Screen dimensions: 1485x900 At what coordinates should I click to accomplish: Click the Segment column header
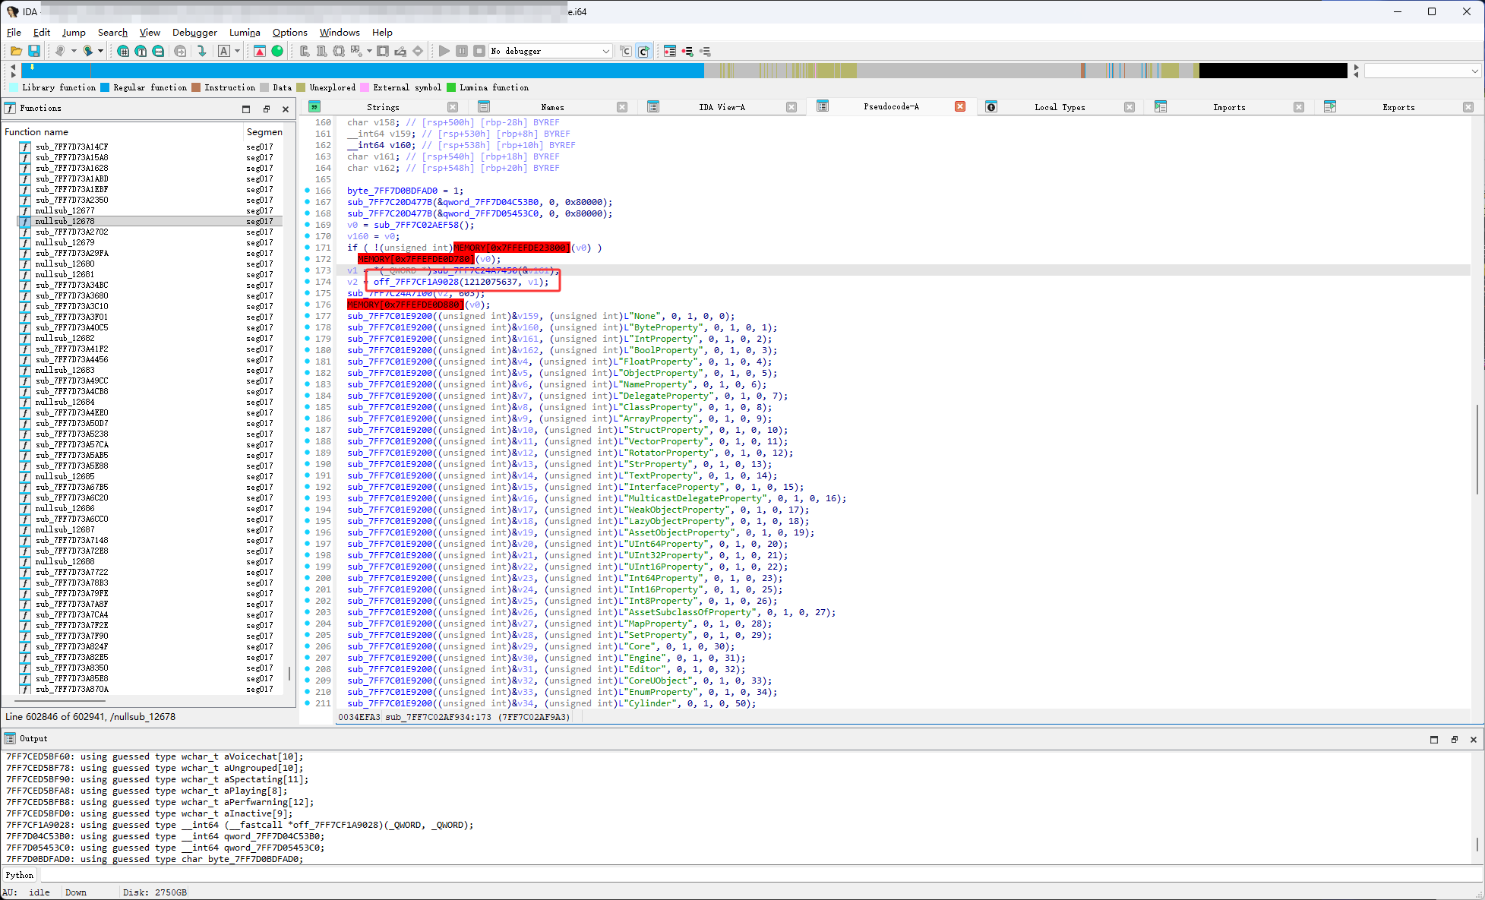tap(264, 131)
